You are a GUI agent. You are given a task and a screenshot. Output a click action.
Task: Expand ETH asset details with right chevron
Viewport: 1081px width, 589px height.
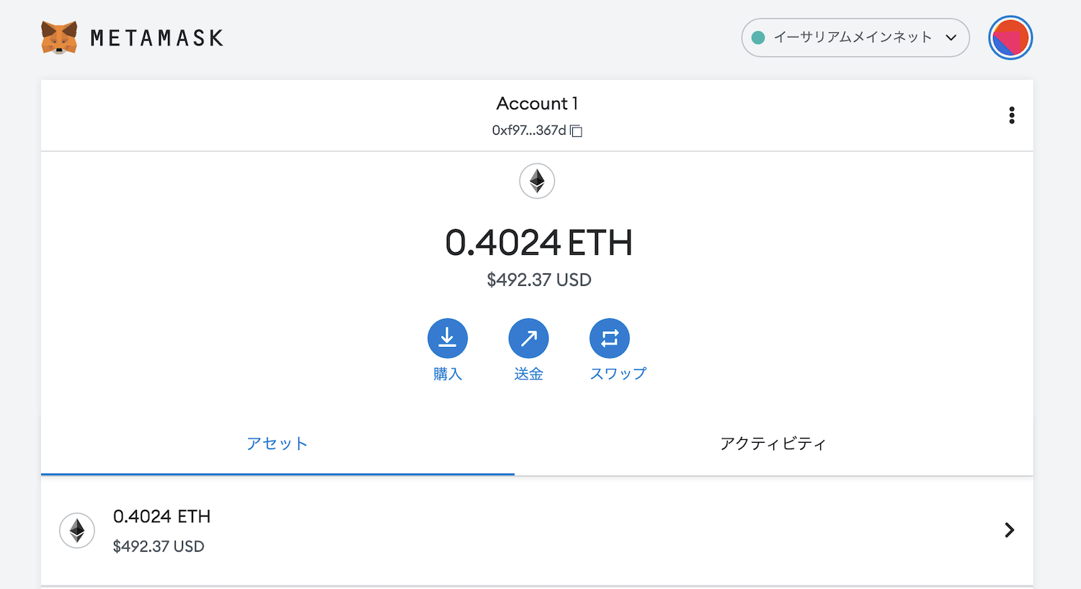pos(1009,530)
